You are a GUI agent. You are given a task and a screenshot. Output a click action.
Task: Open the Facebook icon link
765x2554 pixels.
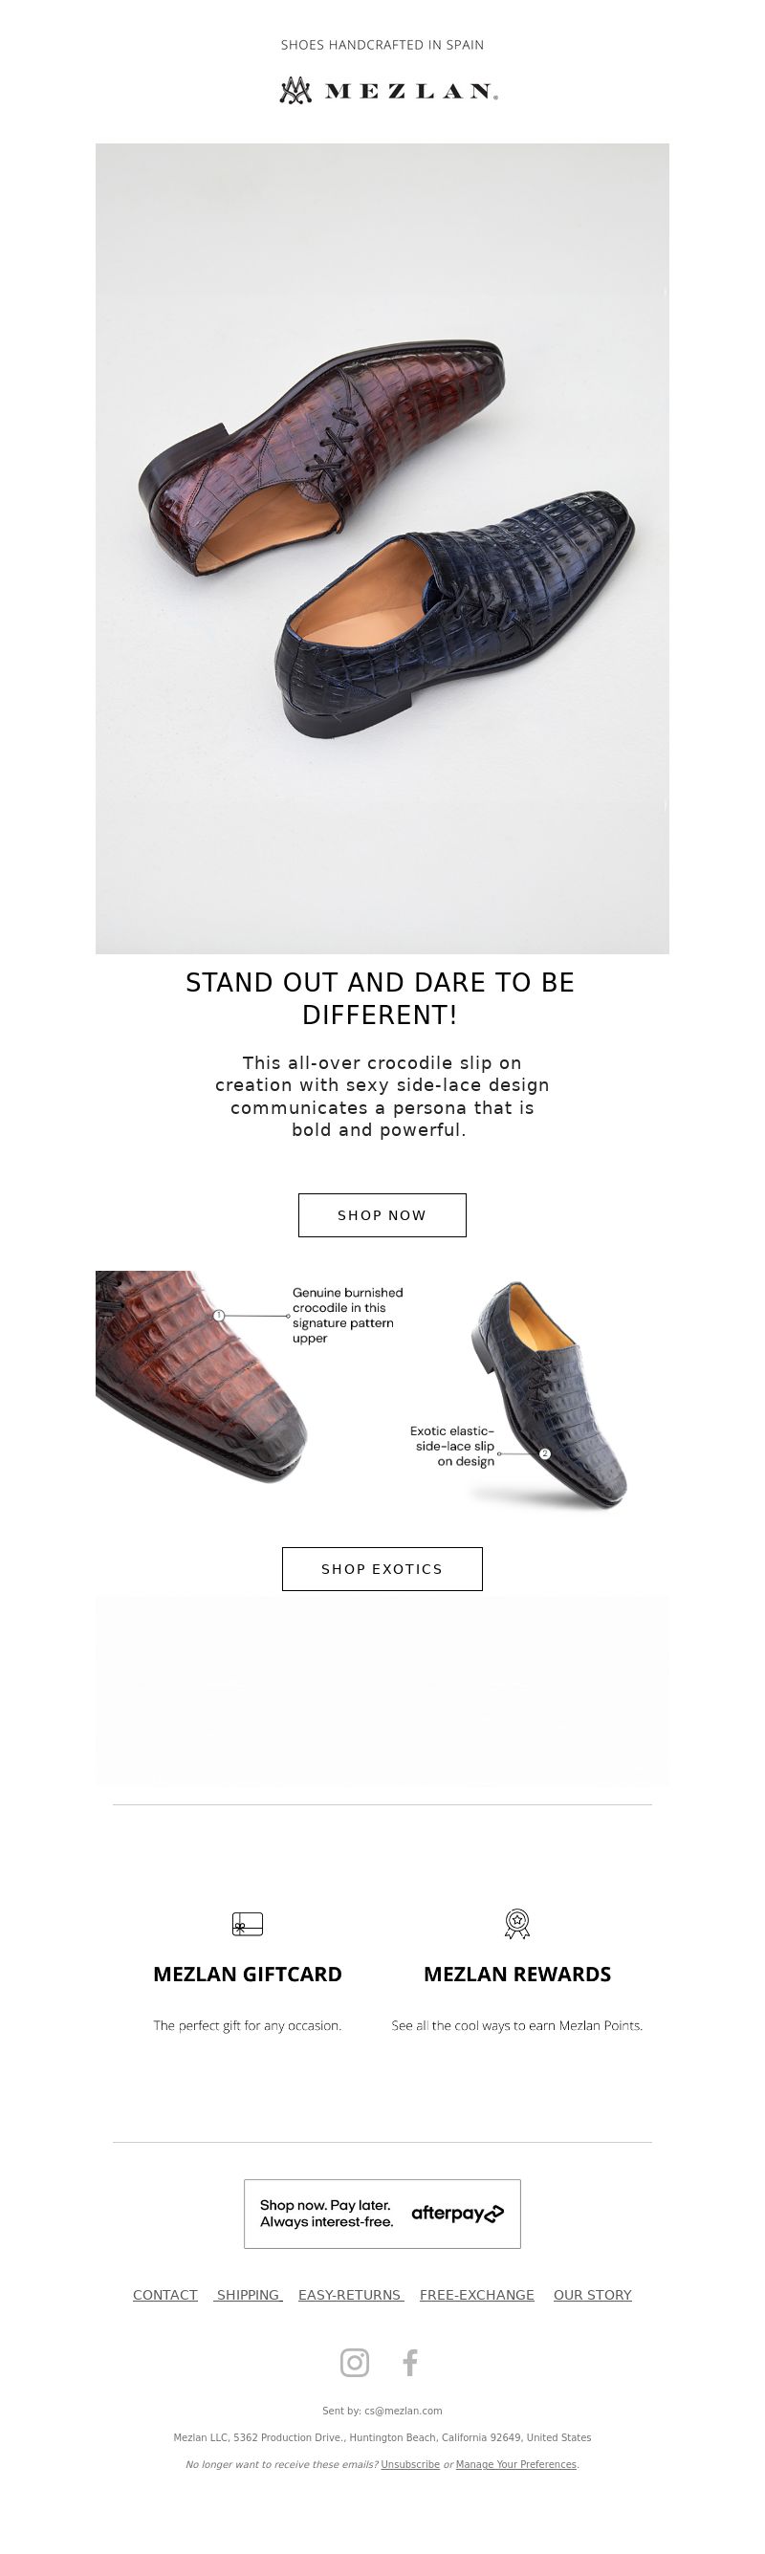tap(410, 2363)
